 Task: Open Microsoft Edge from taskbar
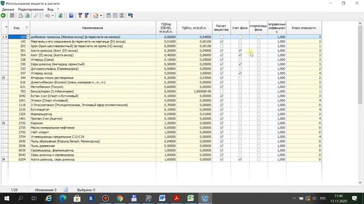[63, 198]
